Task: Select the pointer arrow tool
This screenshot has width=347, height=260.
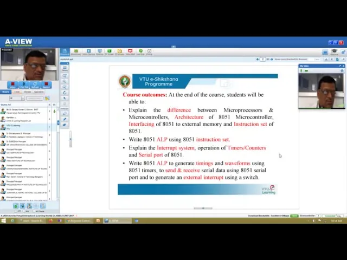Action: pos(65,98)
